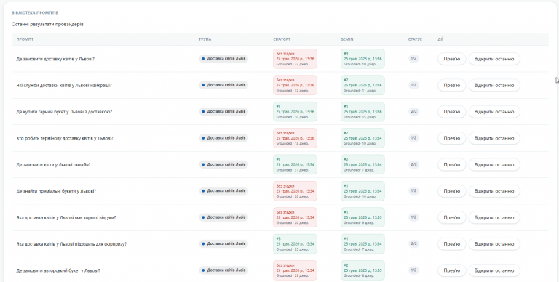
Task: Select prompt 'Де купити гарний букет у Львові з доставкою?'
Action: tap(64, 112)
